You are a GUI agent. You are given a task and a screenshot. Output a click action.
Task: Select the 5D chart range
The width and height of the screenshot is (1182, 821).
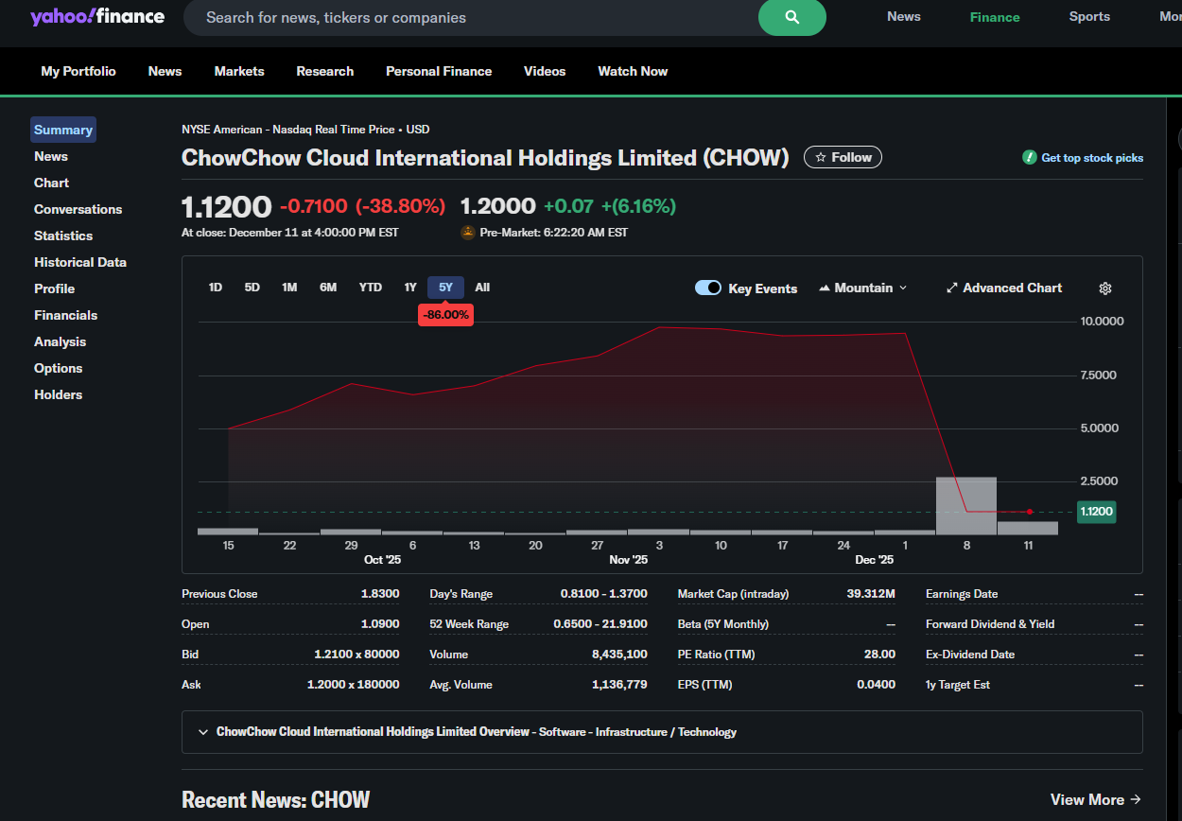(x=252, y=288)
